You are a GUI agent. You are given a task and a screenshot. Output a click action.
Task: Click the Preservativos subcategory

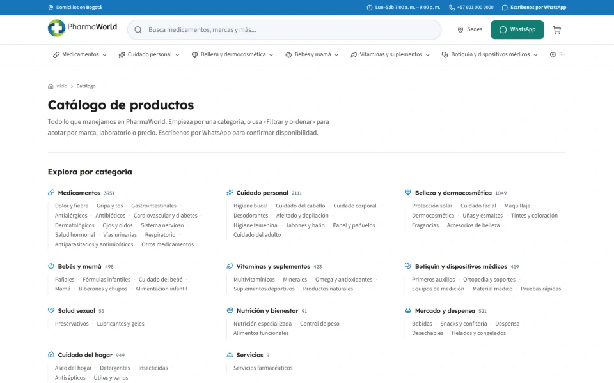tap(72, 324)
